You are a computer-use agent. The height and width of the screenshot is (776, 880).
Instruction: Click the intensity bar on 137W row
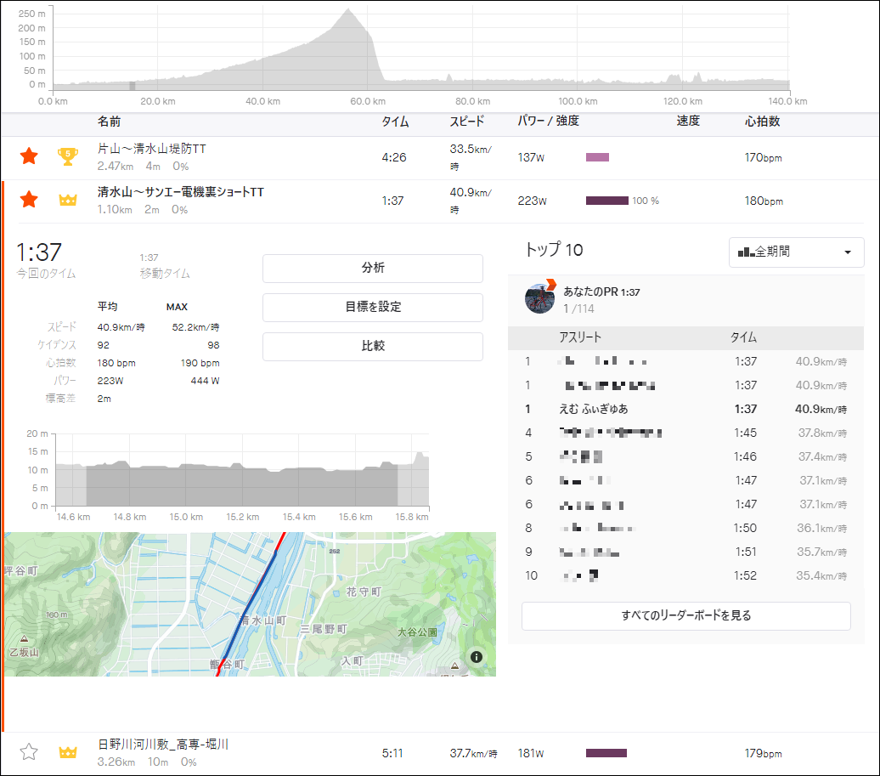(x=597, y=157)
